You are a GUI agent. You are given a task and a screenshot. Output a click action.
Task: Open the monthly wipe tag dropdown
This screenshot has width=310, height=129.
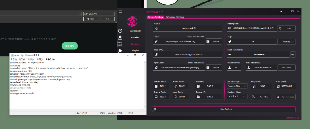tap(286, 41)
